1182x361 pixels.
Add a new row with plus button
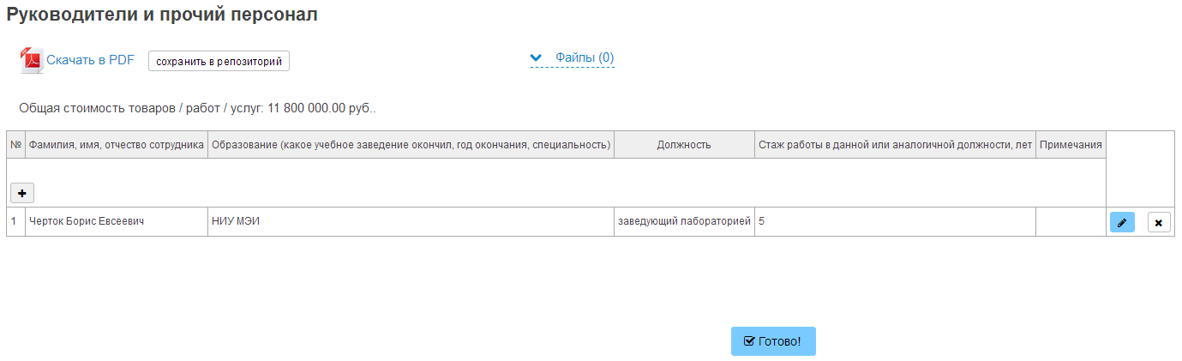21,193
